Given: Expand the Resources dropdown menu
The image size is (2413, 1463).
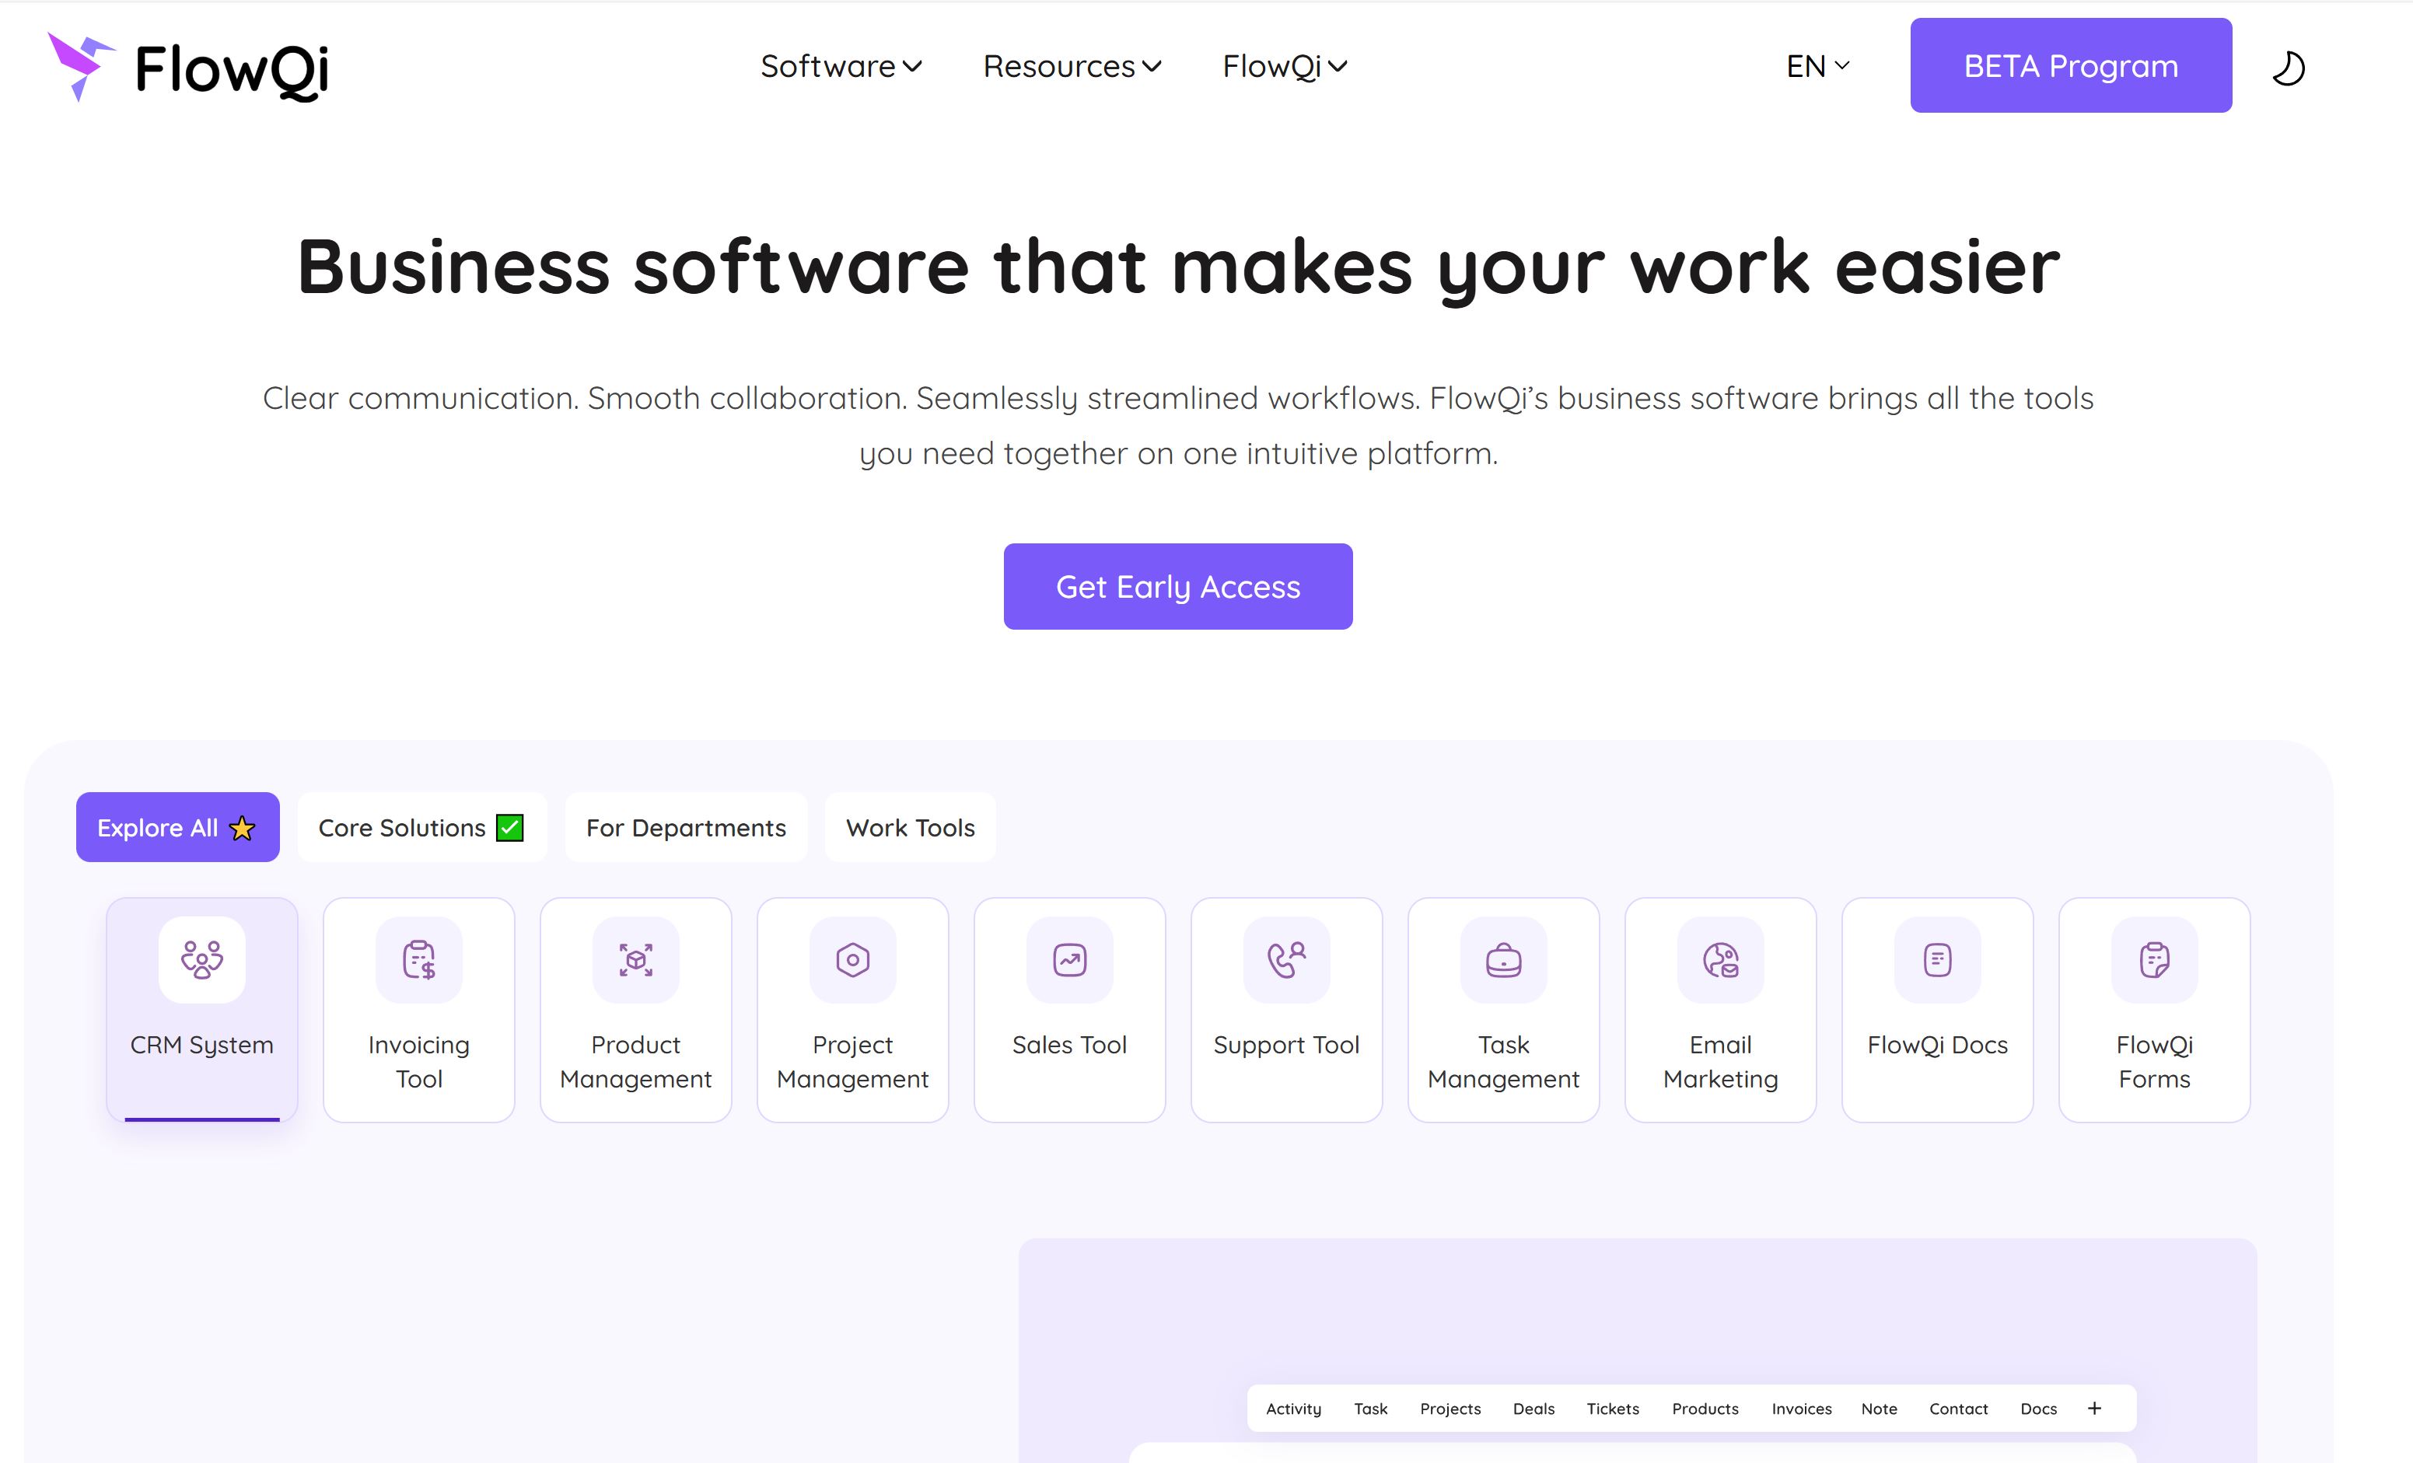Looking at the screenshot, I should coord(1072,67).
